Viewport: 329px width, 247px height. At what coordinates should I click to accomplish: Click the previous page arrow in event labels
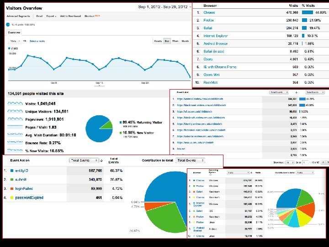(x=323, y=162)
